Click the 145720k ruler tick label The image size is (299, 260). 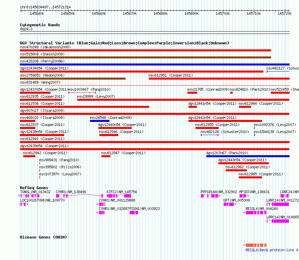pyautogui.click(x=285, y=14)
